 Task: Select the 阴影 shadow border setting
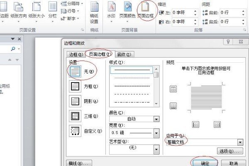pos(84,101)
